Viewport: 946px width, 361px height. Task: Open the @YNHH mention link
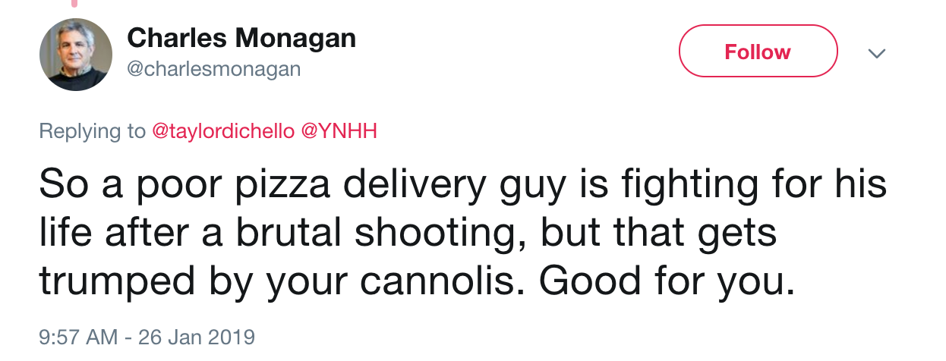click(x=339, y=130)
